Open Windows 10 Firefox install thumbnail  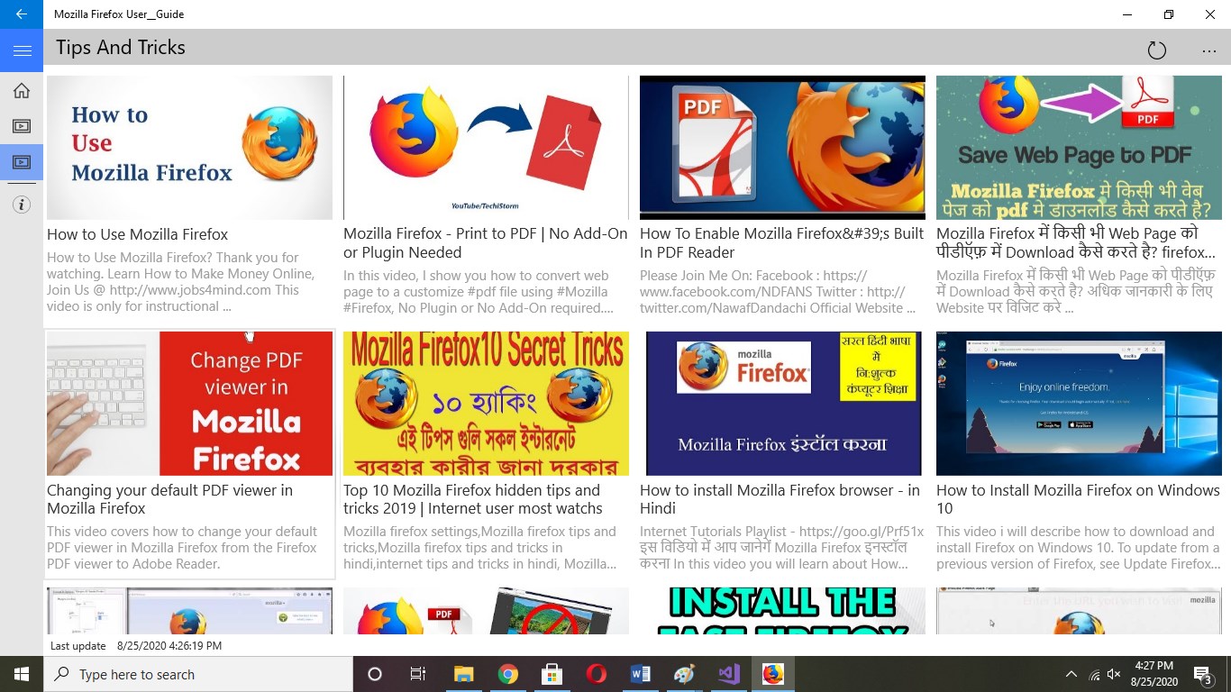click(1079, 403)
